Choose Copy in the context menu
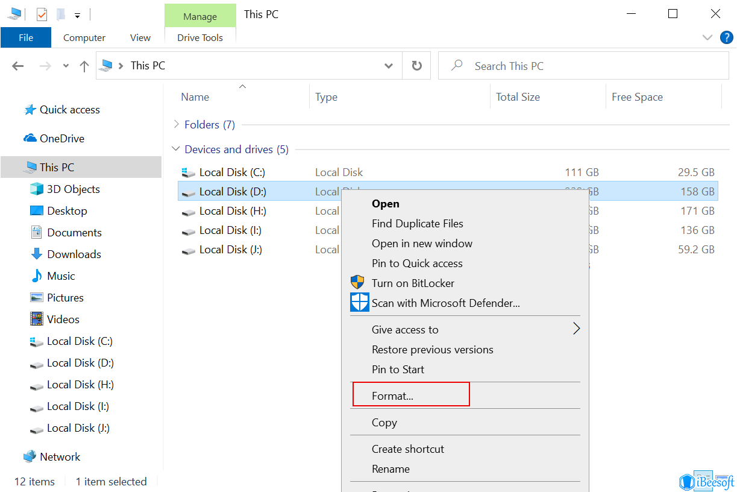Screen dimensions: 737x492 384,423
